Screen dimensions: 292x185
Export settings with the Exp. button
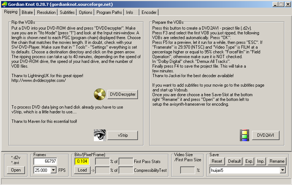point(249,161)
